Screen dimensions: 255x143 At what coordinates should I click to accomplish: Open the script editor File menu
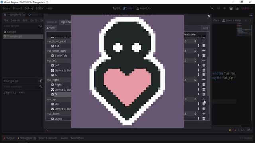pos(6,20)
